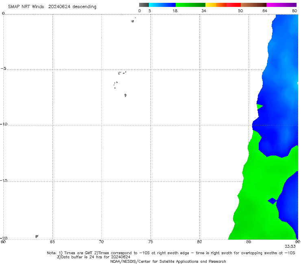Click the word 'descending' in the title

[x=85, y=7]
